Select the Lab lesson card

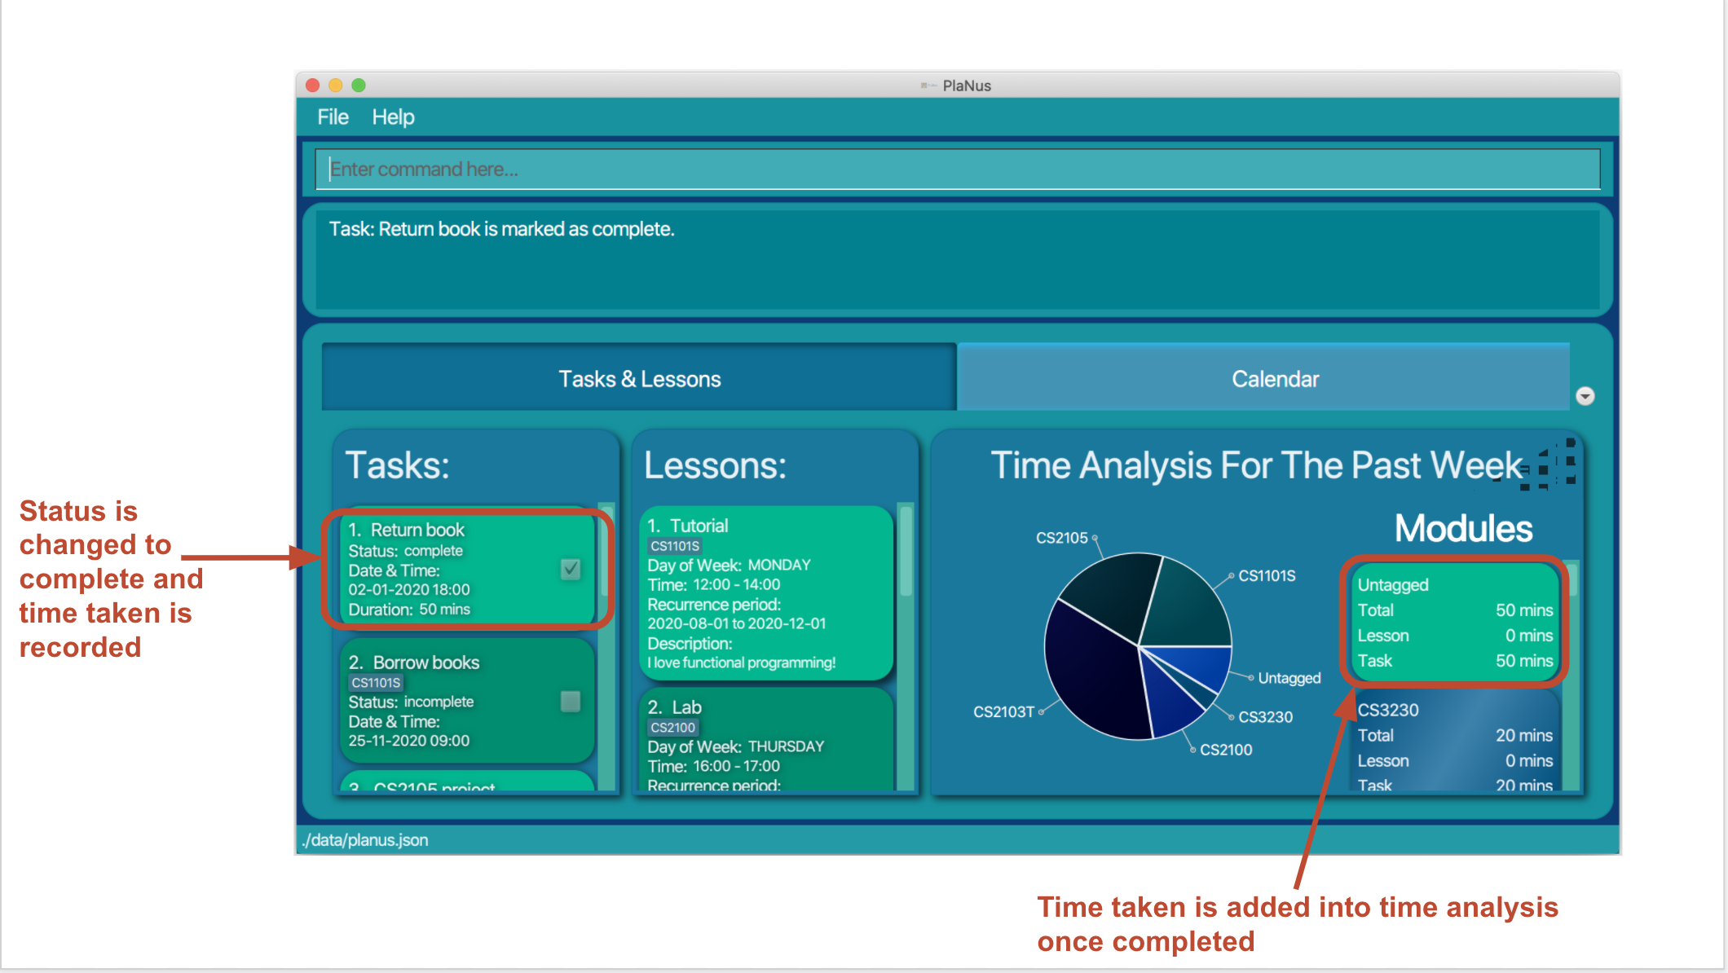click(766, 739)
